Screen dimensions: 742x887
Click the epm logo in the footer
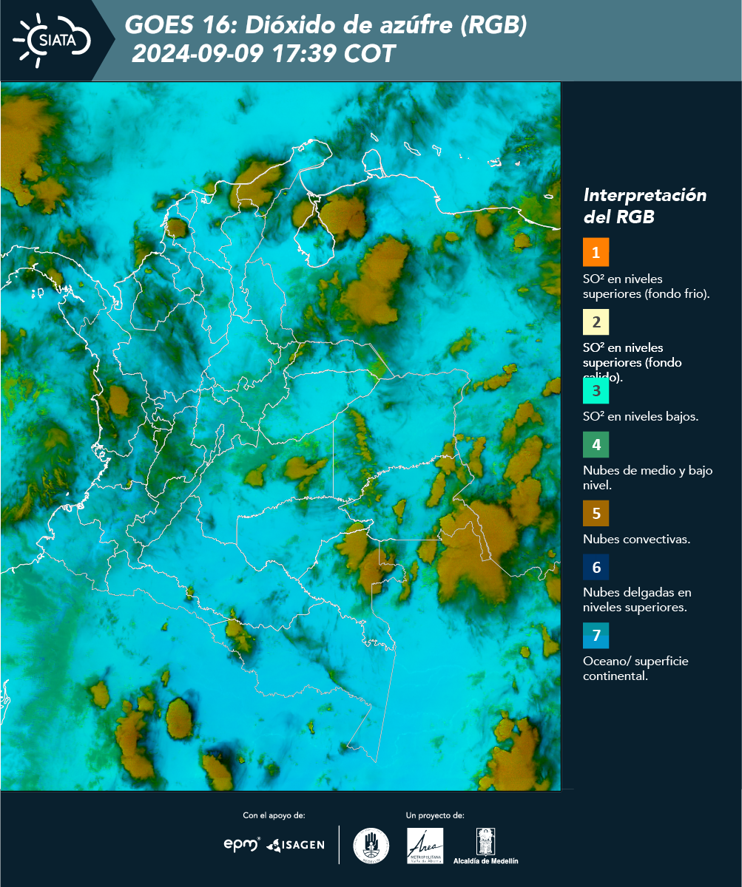tap(241, 844)
